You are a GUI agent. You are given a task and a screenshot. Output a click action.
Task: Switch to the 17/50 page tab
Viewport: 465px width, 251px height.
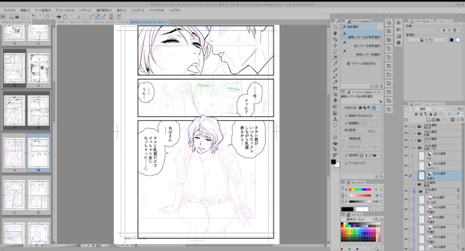click(117, 22)
